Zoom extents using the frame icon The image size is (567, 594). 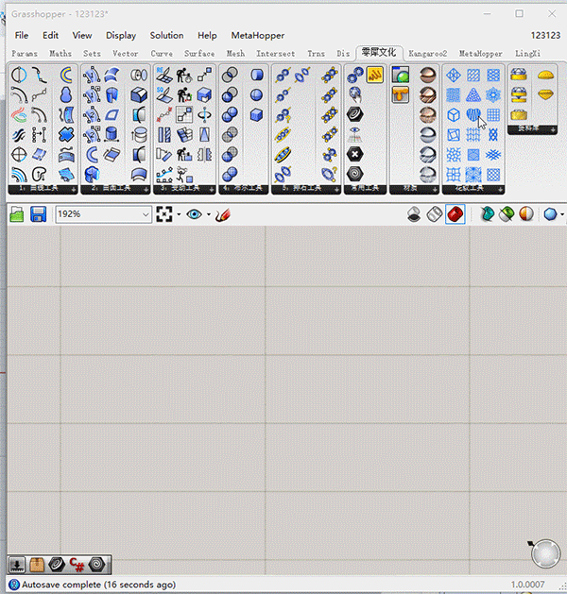tap(164, 214)
